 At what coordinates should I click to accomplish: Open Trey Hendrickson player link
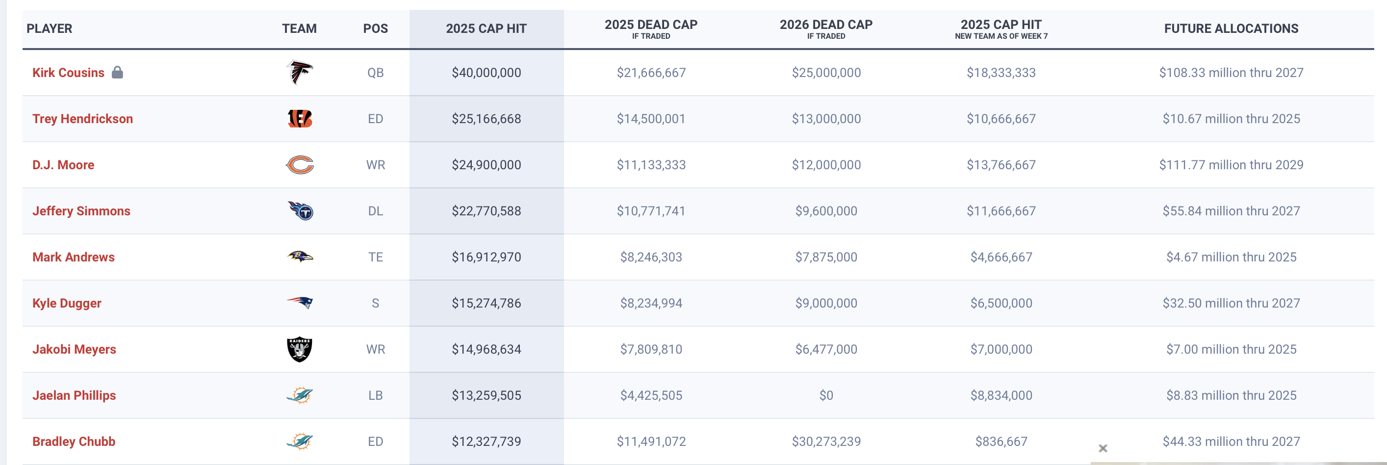pyautogui.click(x=82, y=119)
